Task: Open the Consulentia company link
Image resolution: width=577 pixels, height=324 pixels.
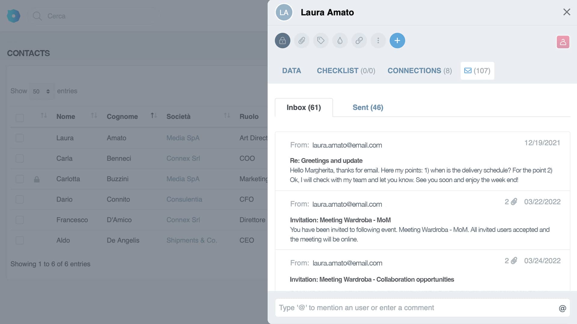Action: (x=184, y=199)
